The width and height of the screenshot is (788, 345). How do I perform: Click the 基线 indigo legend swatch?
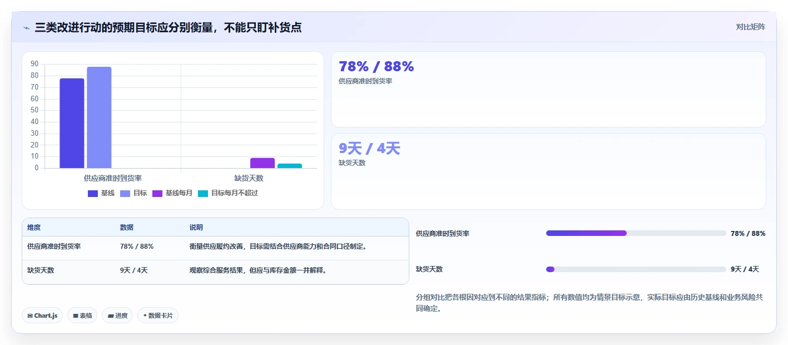(x=93, y=194)
